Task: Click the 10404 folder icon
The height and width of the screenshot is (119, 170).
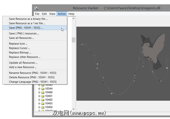Action: pyautogui.click(x=43, y=107)
